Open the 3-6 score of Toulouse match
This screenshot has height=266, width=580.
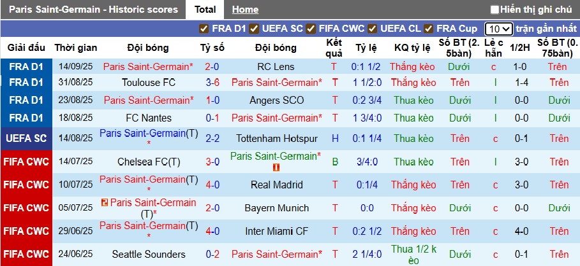(212, 83)
